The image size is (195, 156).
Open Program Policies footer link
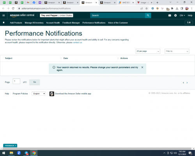click(20, 94)
